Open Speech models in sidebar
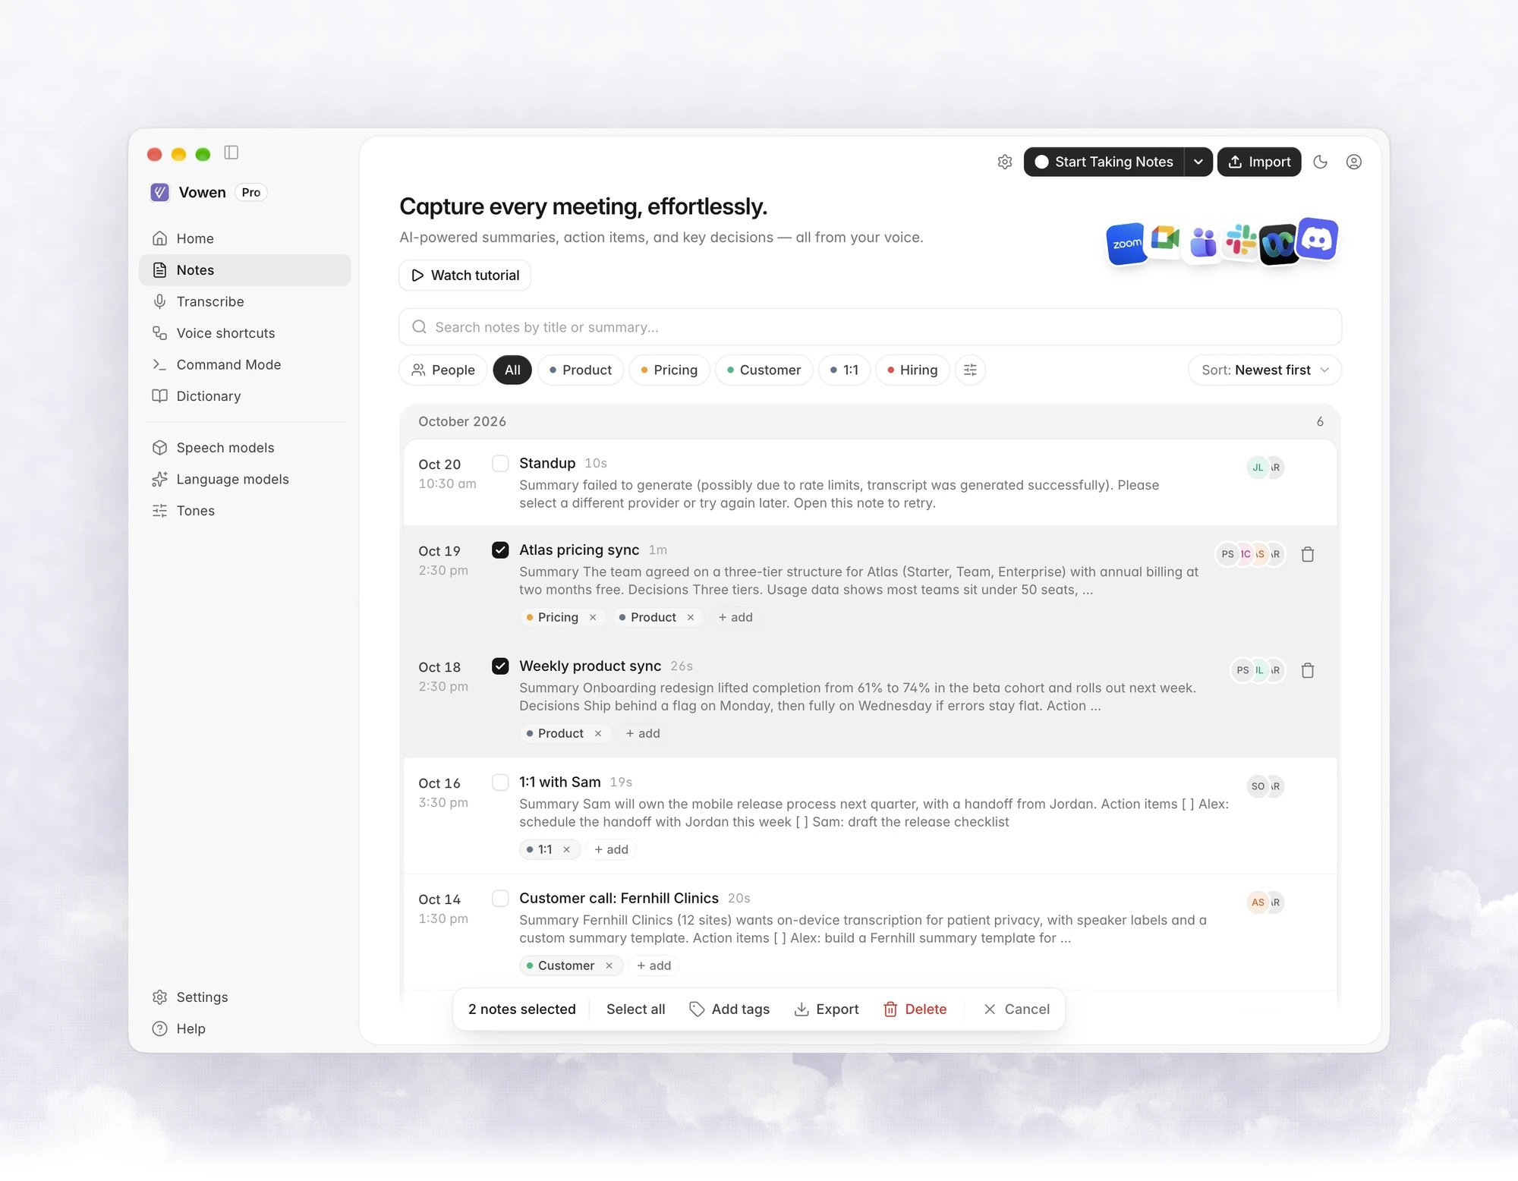The image size is (1518, 1181). 244,448
